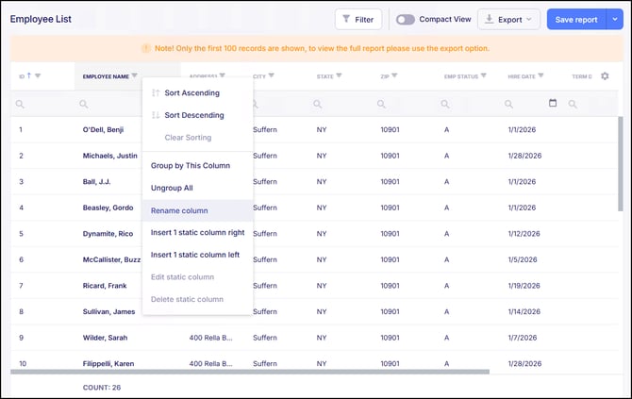
Task: Click the vertical scrollbar thumb
Action: [621, 163]
